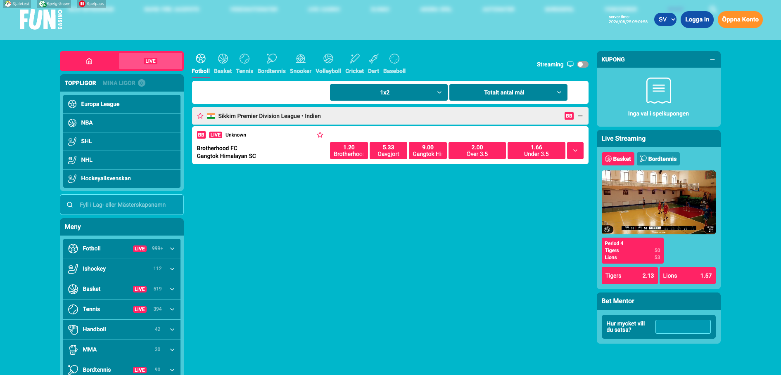This screenshot has height=375, width=781.
Task: Select the Tennis sport icon in the top bar
Action: 245,64
